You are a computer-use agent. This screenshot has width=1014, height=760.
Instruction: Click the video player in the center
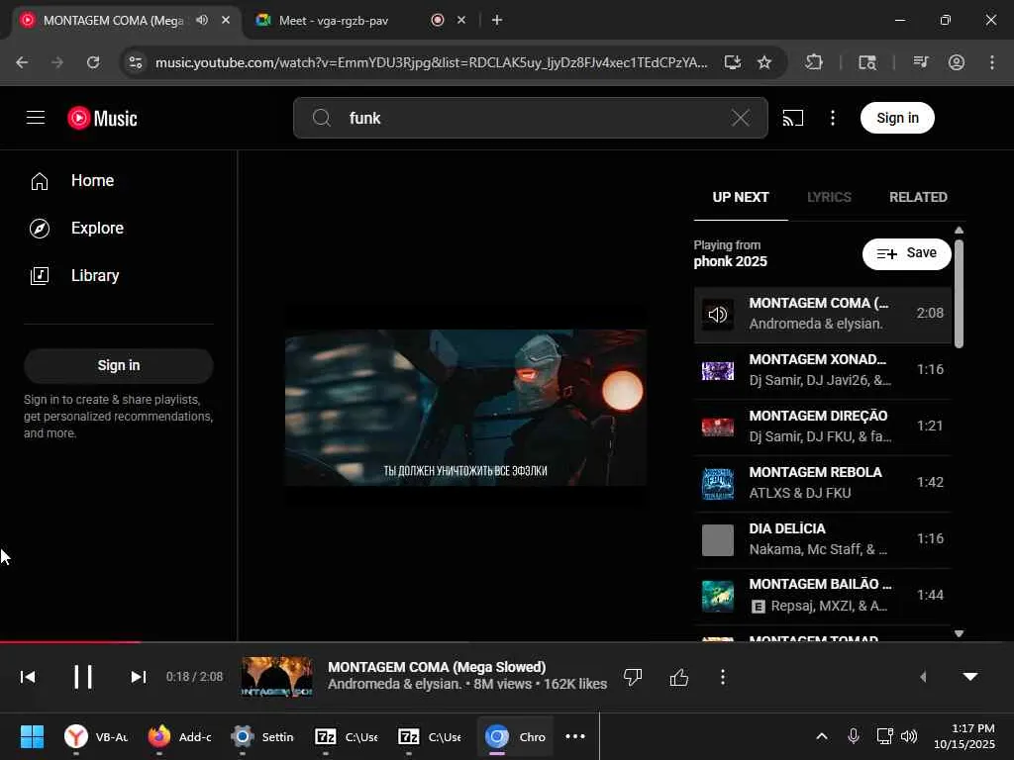click(465, 408)
